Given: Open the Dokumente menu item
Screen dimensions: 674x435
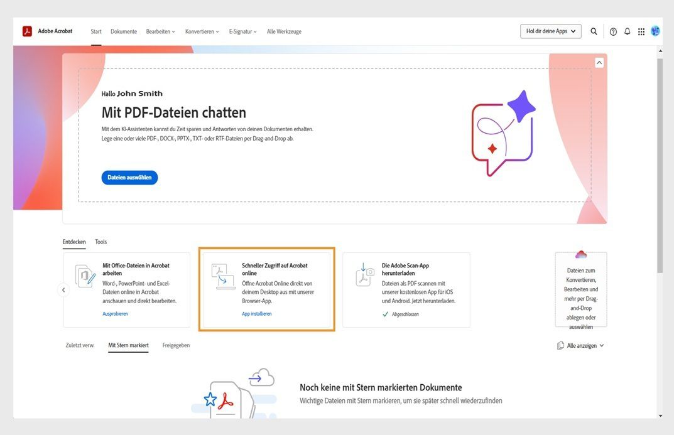Looking at the screenshot, I should tap(123, 30).
